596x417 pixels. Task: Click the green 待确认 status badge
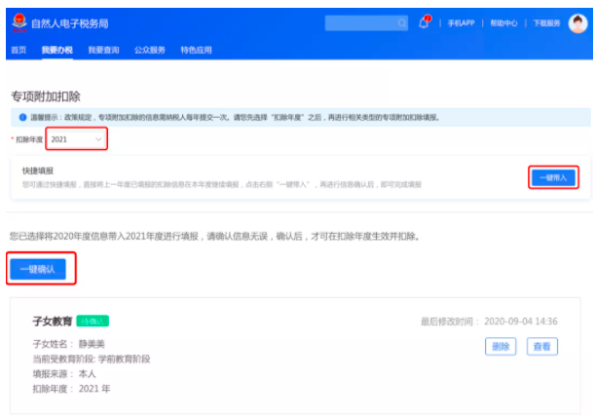93,321
